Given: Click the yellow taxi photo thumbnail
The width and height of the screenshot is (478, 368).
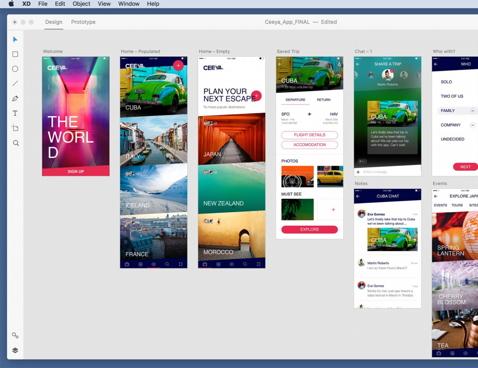Looking at the screenshot, I should pyautogui.click(x=330, y=176).
